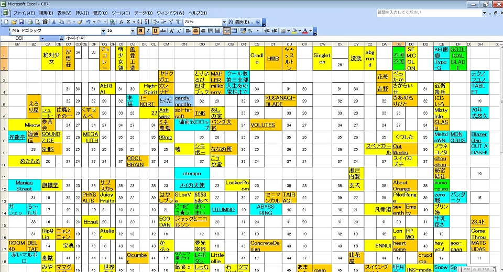Open the ヘルプ(H) menu

[198, 13]
